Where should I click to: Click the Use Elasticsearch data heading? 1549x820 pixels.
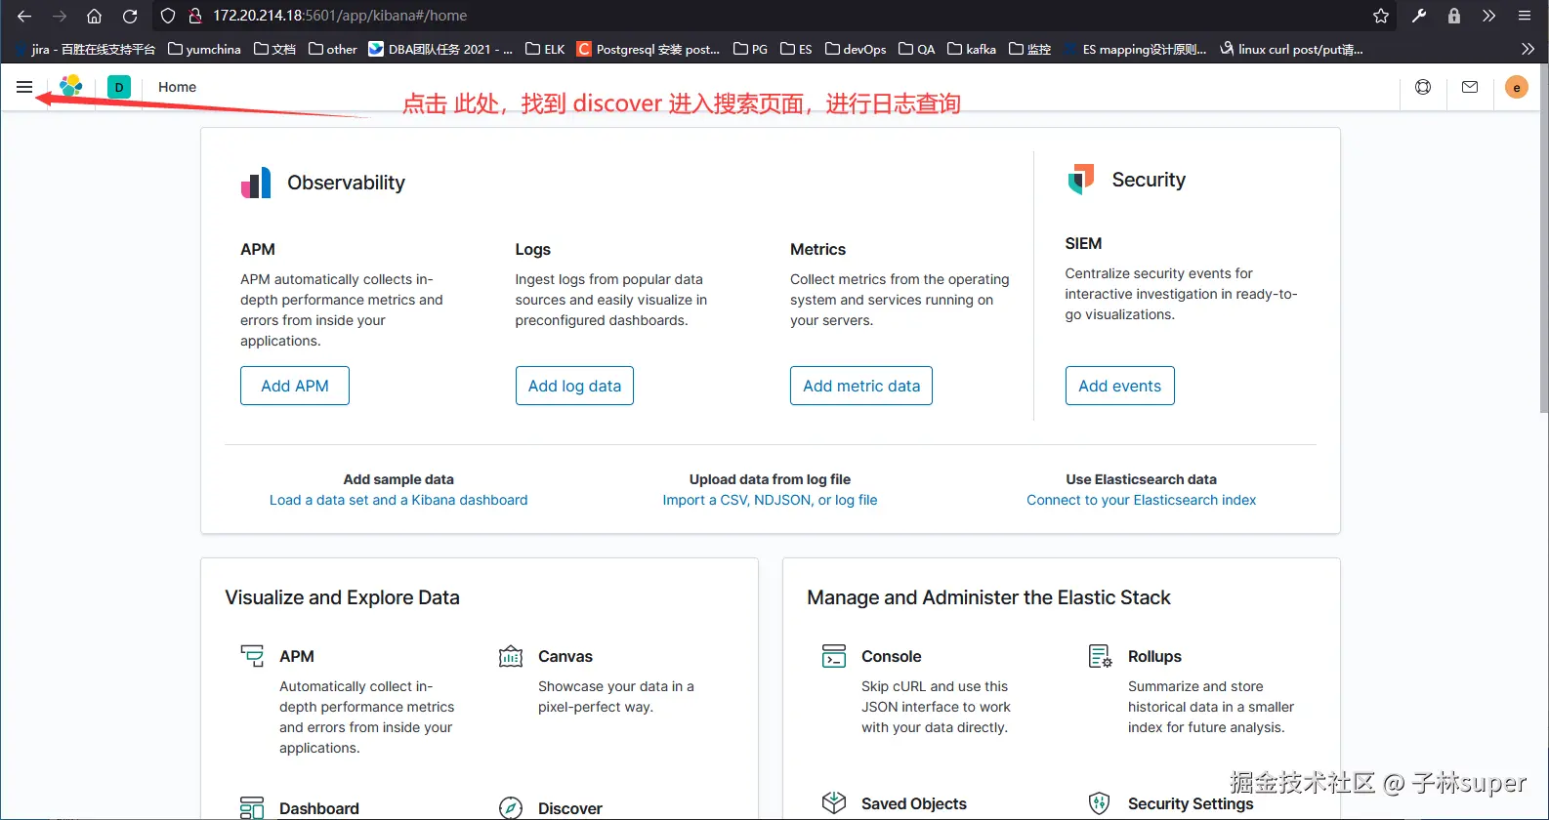coord(1141,479)
